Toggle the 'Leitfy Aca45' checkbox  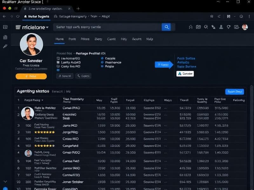click(58, 62)
